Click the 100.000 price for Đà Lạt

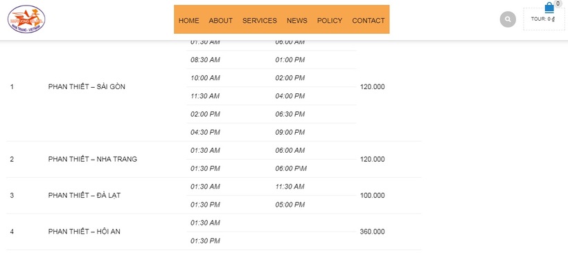[x=373, y=196]
